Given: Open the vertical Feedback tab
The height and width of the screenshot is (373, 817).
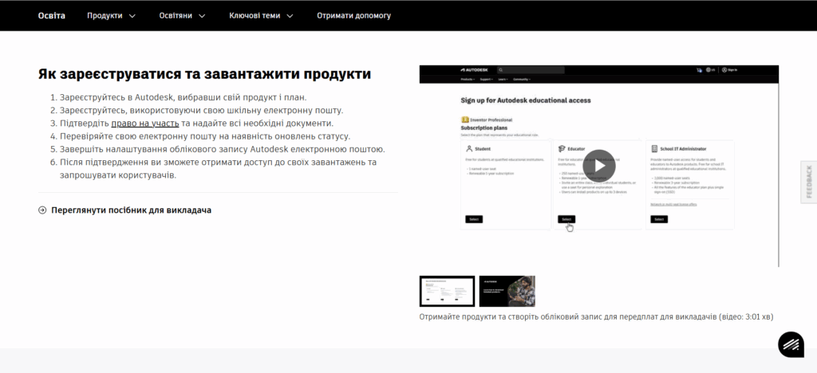Looking at the screenshot, I should [x=809, y=182].
